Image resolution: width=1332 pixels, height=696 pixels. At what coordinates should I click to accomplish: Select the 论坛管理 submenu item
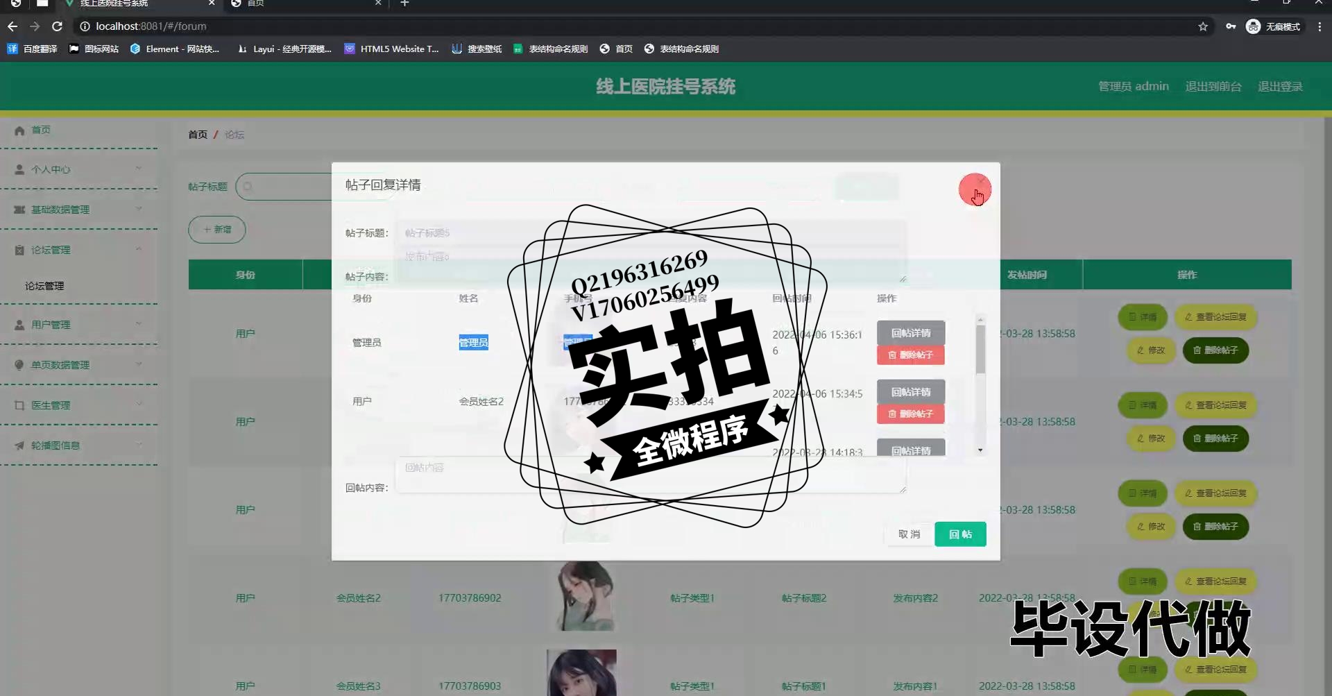click(x=44, y=286)
